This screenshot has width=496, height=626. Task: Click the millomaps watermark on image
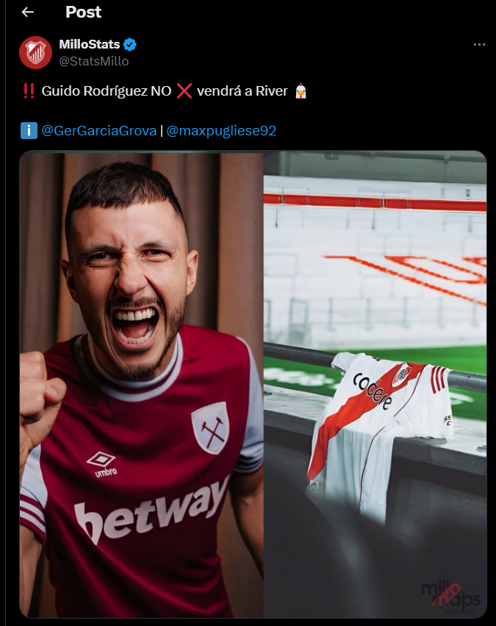click(451, 595)
